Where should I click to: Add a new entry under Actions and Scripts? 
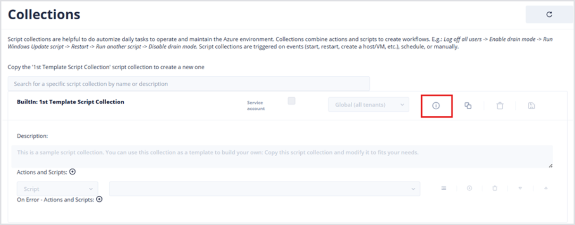point(72,172)
